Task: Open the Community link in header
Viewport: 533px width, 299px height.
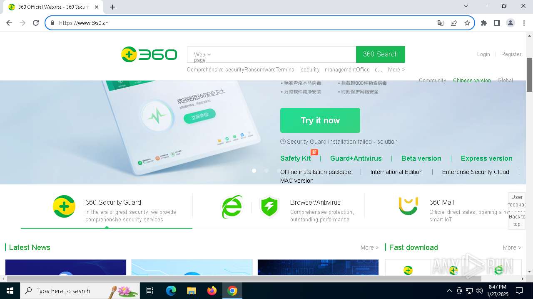Action: click(x=432, y=81)
